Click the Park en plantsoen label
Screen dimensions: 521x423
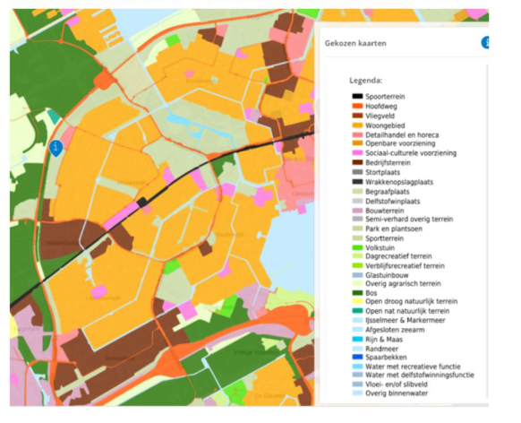pyautogui.click(x=393, y=229)
